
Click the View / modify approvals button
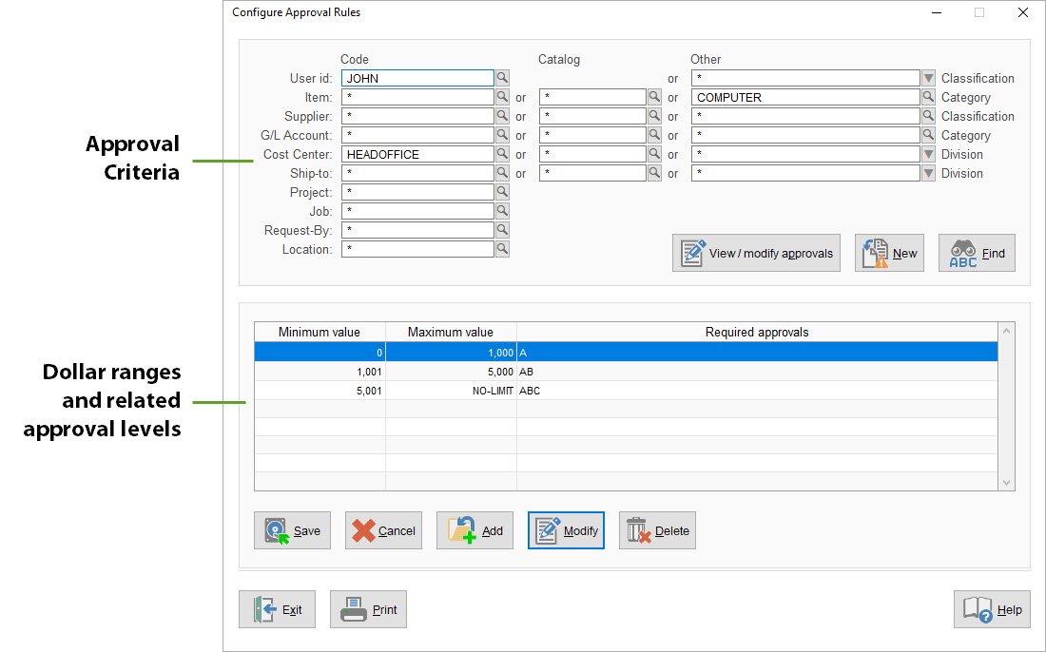(x=756, y=252)
